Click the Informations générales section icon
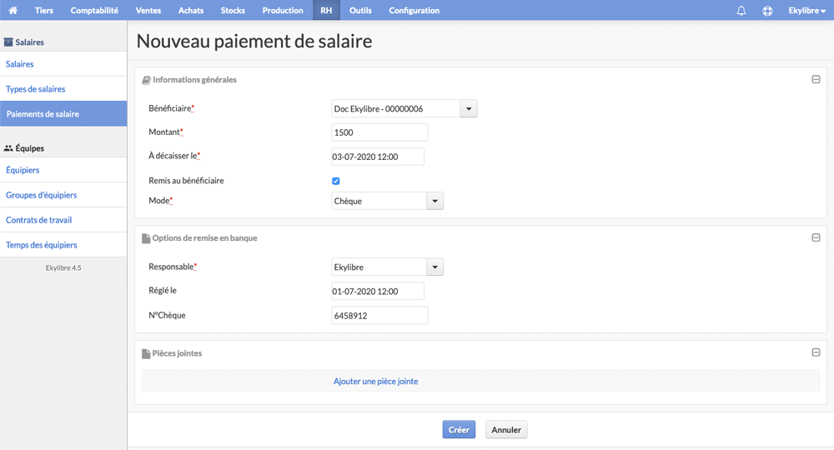The image size is (834, 450). (x=146, y=80)
